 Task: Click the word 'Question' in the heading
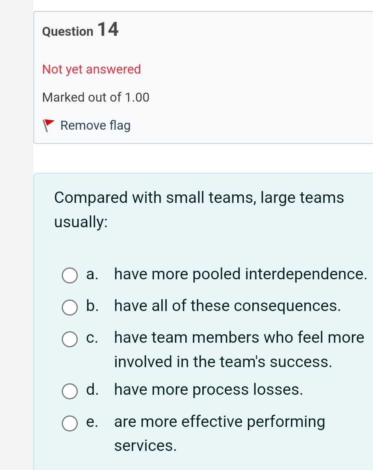pos(67,31)
